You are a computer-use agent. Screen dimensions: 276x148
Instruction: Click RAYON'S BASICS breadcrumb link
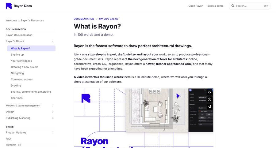pyautogui.click(x=109, y=19)
